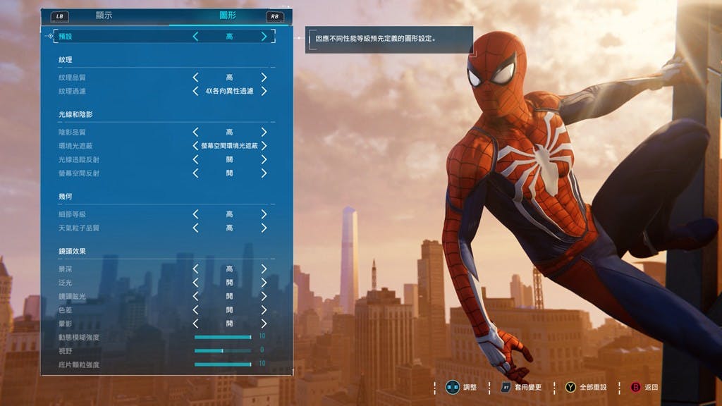The width and height of the screenshot is (722, 406).
Task: Toggle 鏡頭眩光 with left arrow
Action: click(x=196, y=296)
